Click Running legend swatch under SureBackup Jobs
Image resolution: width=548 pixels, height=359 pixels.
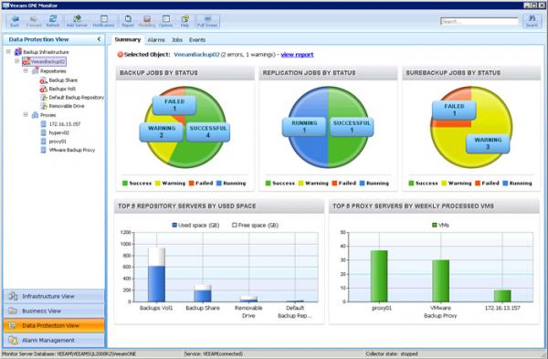505,184
